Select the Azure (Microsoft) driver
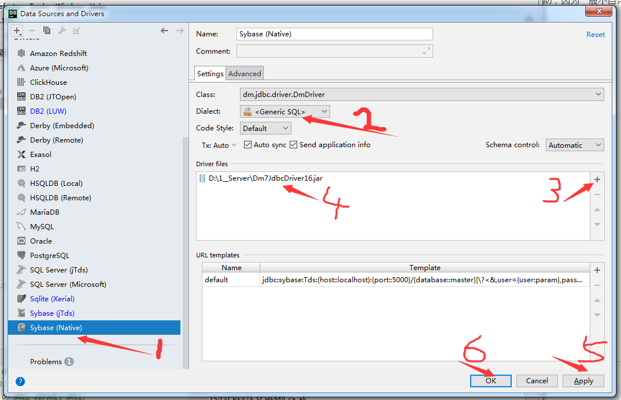The height and width of the screenshot is (400, 621). (x=94, y=68)
